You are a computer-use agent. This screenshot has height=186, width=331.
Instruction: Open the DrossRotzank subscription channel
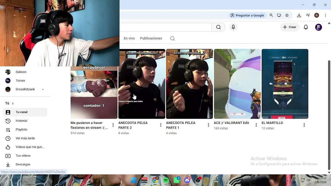25,89
